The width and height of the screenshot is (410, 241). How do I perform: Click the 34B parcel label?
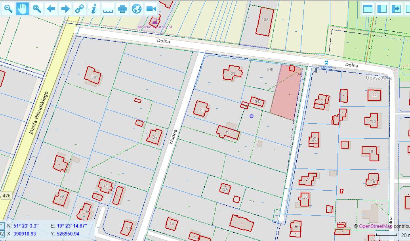point(270,69)
